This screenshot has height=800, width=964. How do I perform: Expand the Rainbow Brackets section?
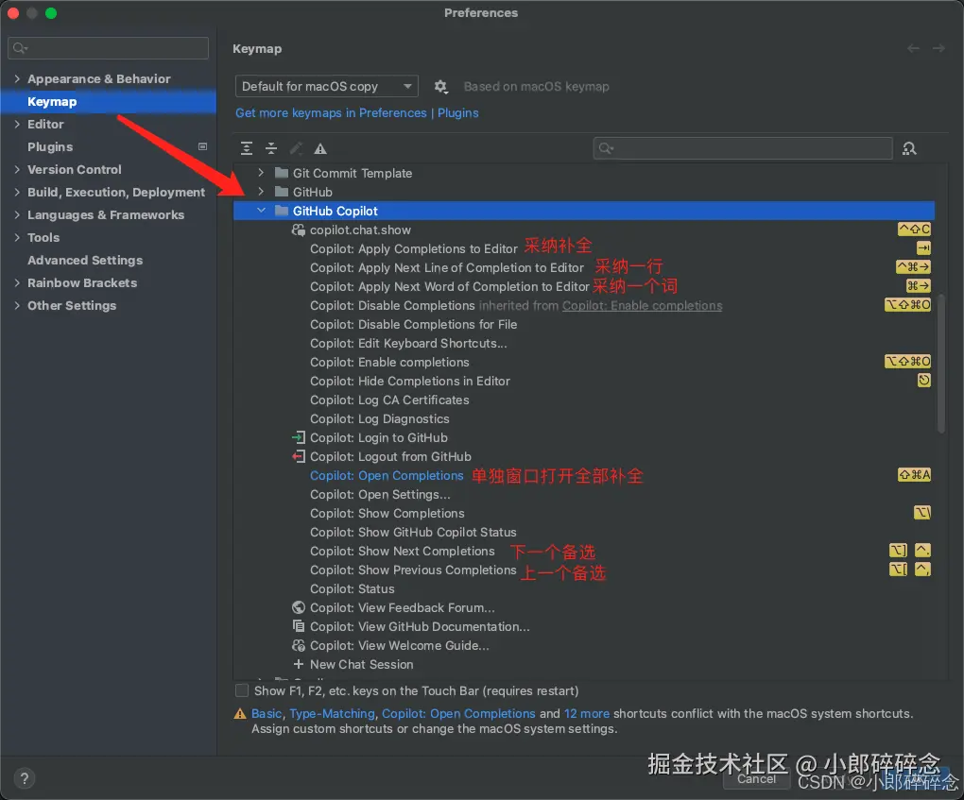pos(17,283)
